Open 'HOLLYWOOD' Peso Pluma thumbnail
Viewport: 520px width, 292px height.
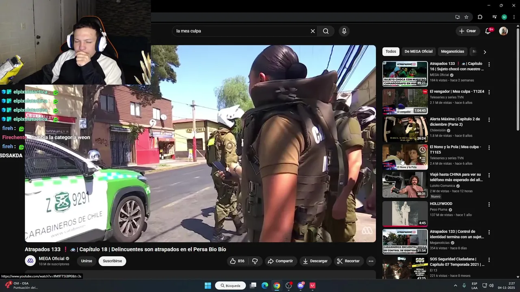point(405,214)
